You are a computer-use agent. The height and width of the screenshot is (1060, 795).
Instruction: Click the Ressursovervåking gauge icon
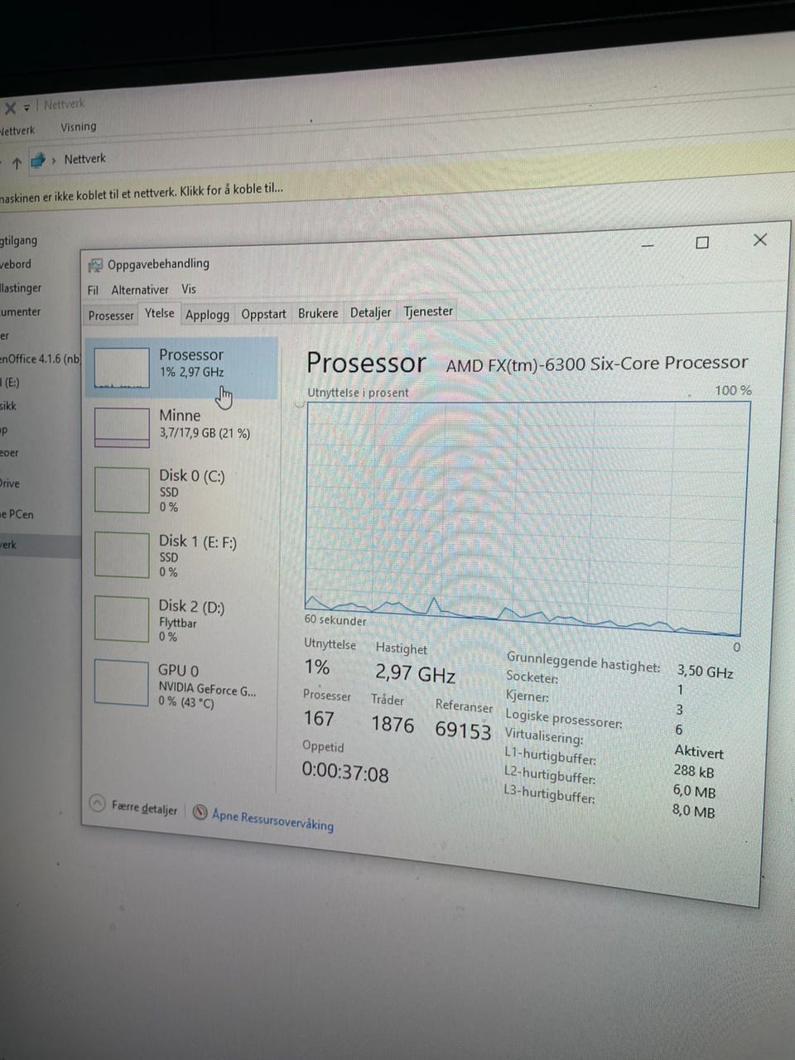[x=200, y=812]
